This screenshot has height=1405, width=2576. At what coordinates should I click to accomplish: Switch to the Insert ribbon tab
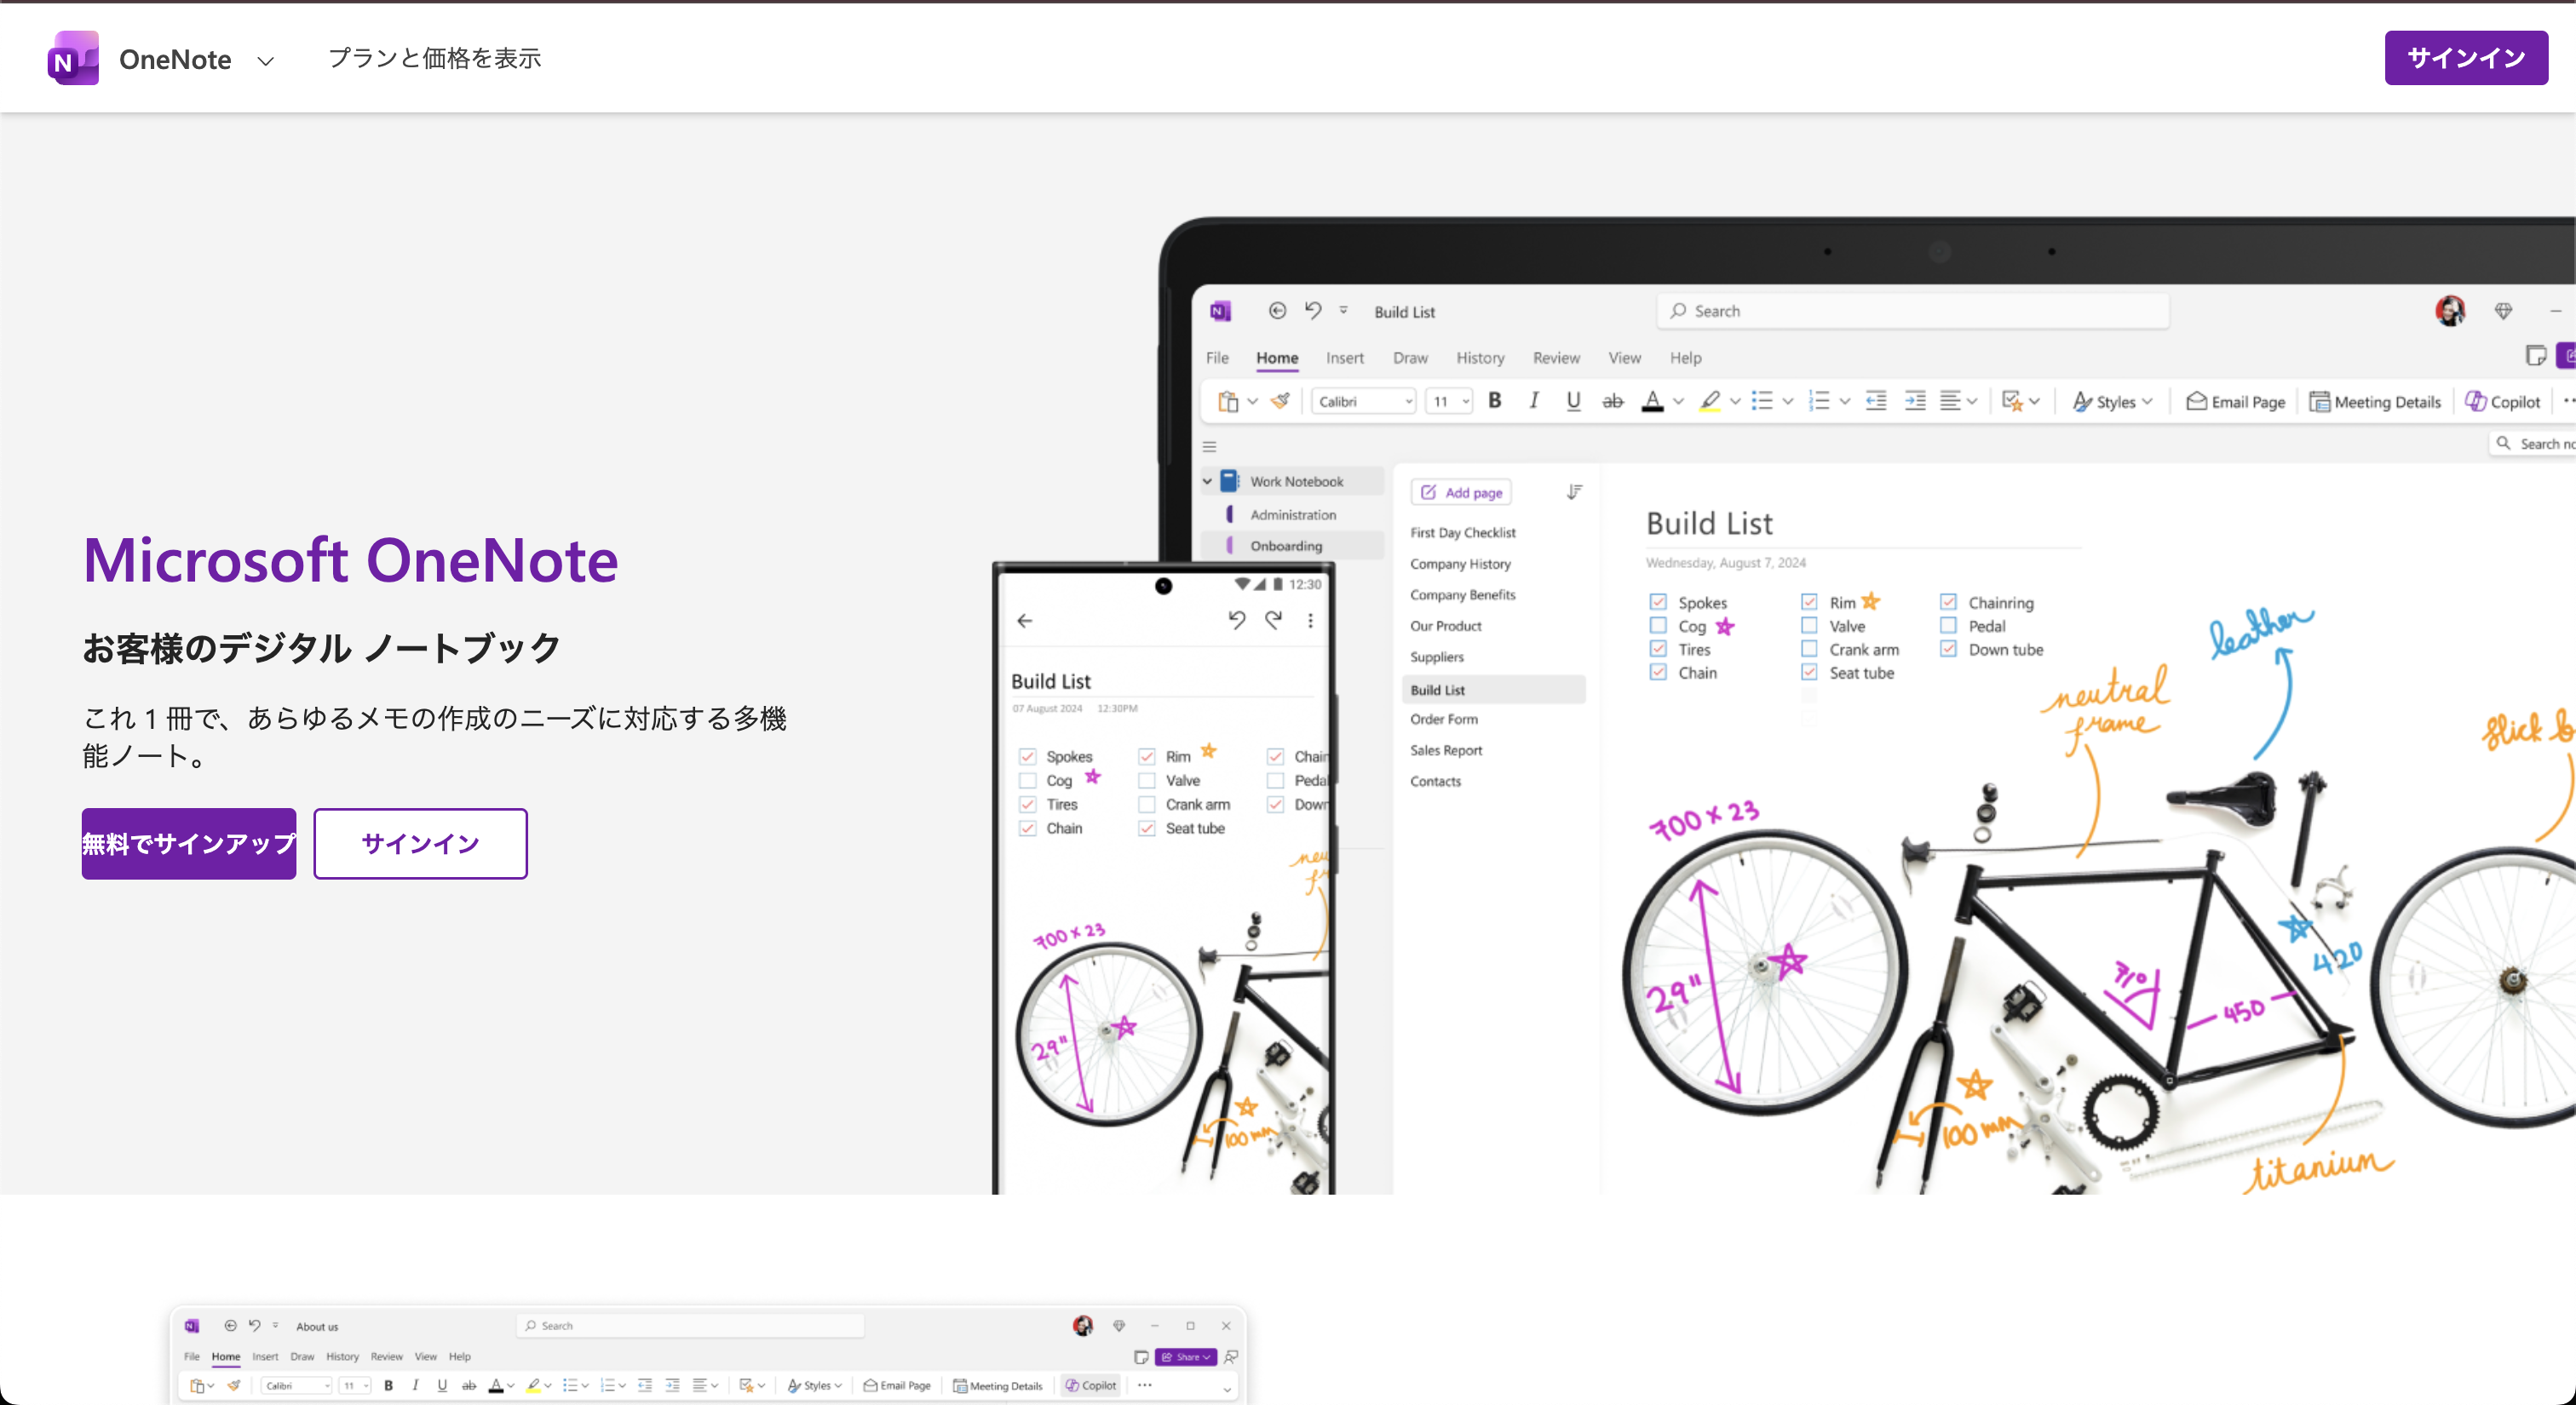1344,358
